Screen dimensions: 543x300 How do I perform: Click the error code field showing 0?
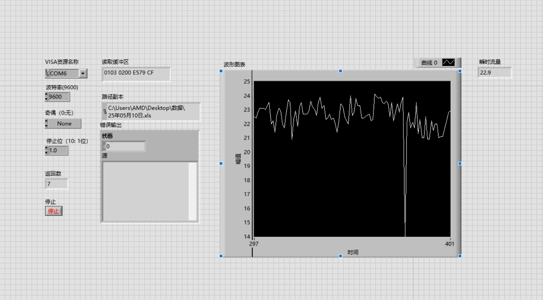coord(125,146)
